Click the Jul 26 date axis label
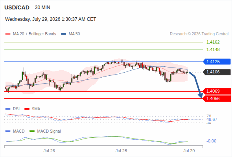The width and height of the screenshot is (232, 157). 49,151
